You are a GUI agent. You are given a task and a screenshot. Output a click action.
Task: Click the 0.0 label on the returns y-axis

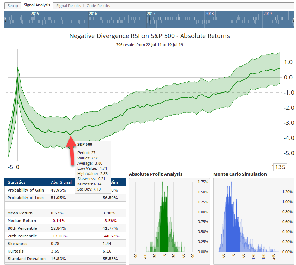288,77
